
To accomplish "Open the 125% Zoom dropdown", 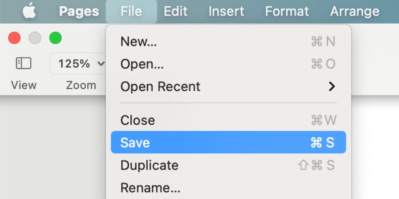I will pos(78,63).
